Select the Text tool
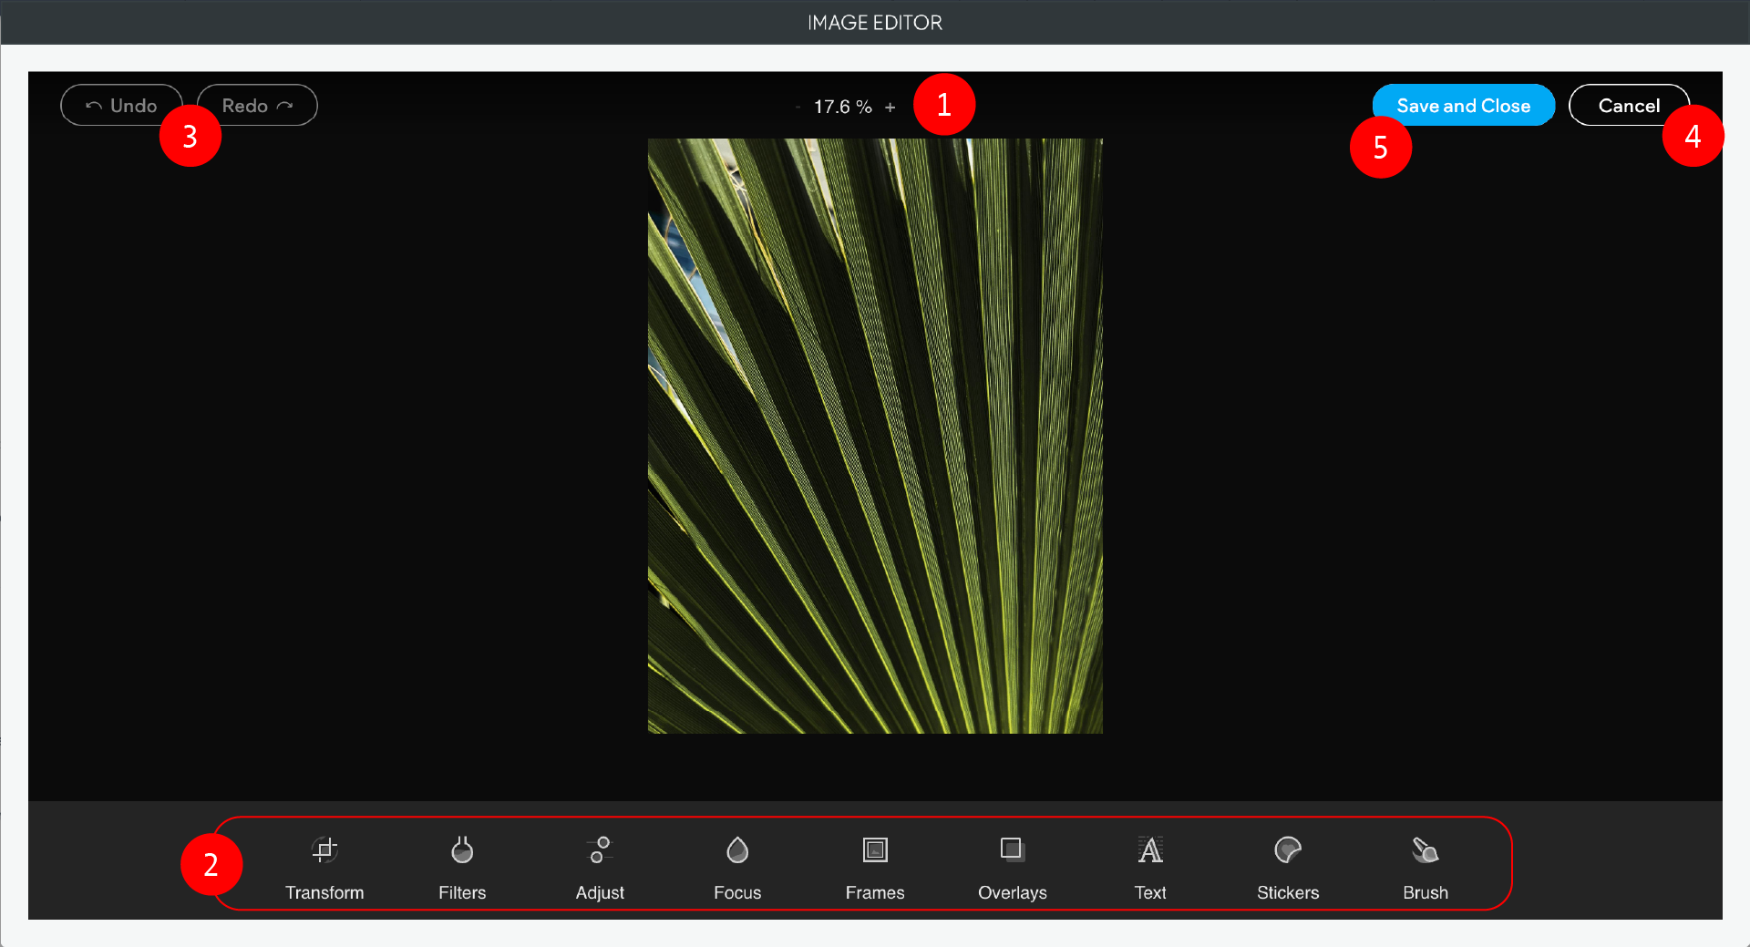 point(1149,864)
